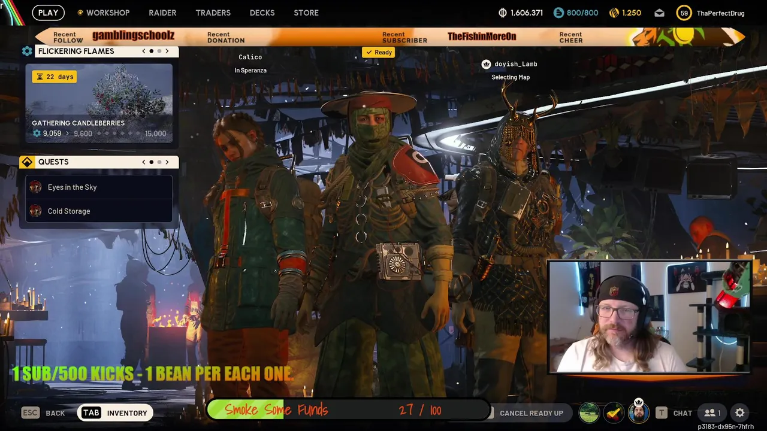Click the Recent Follow gamblingschoolz label
Screen dimensions: 767x431
click(x=114, y=37)
